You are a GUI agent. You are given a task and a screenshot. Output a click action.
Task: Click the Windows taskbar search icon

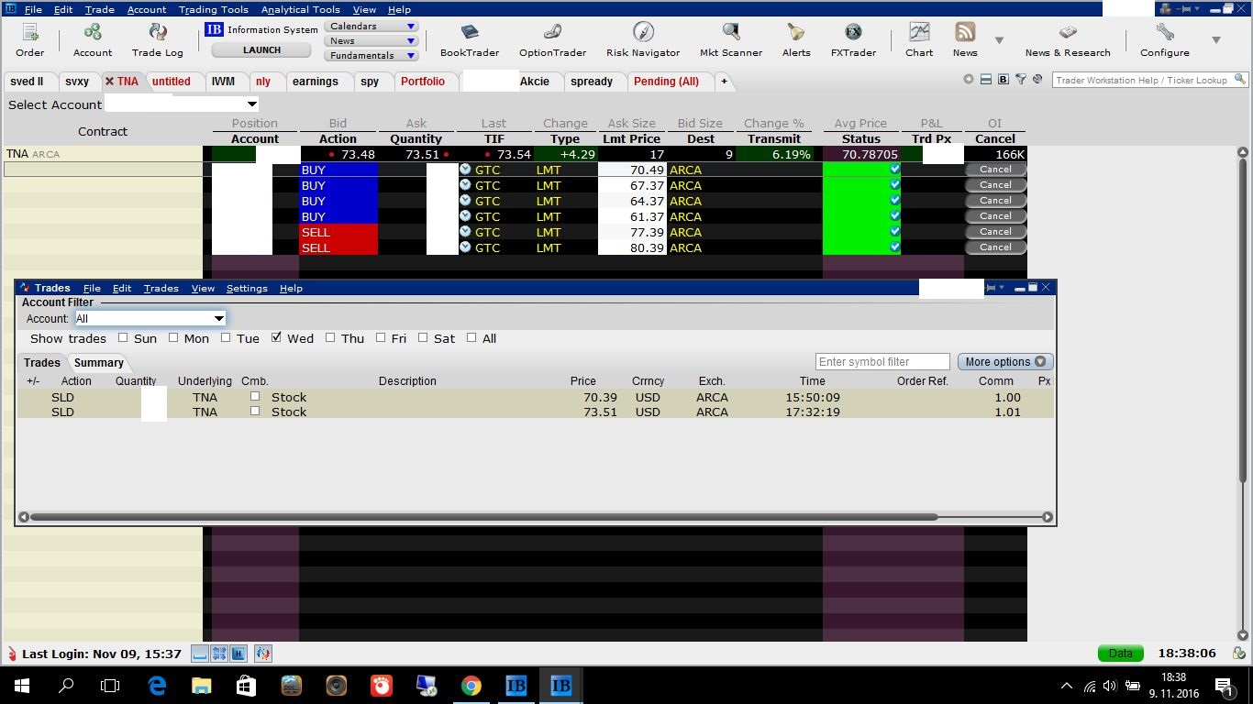(x=66, y=685)
